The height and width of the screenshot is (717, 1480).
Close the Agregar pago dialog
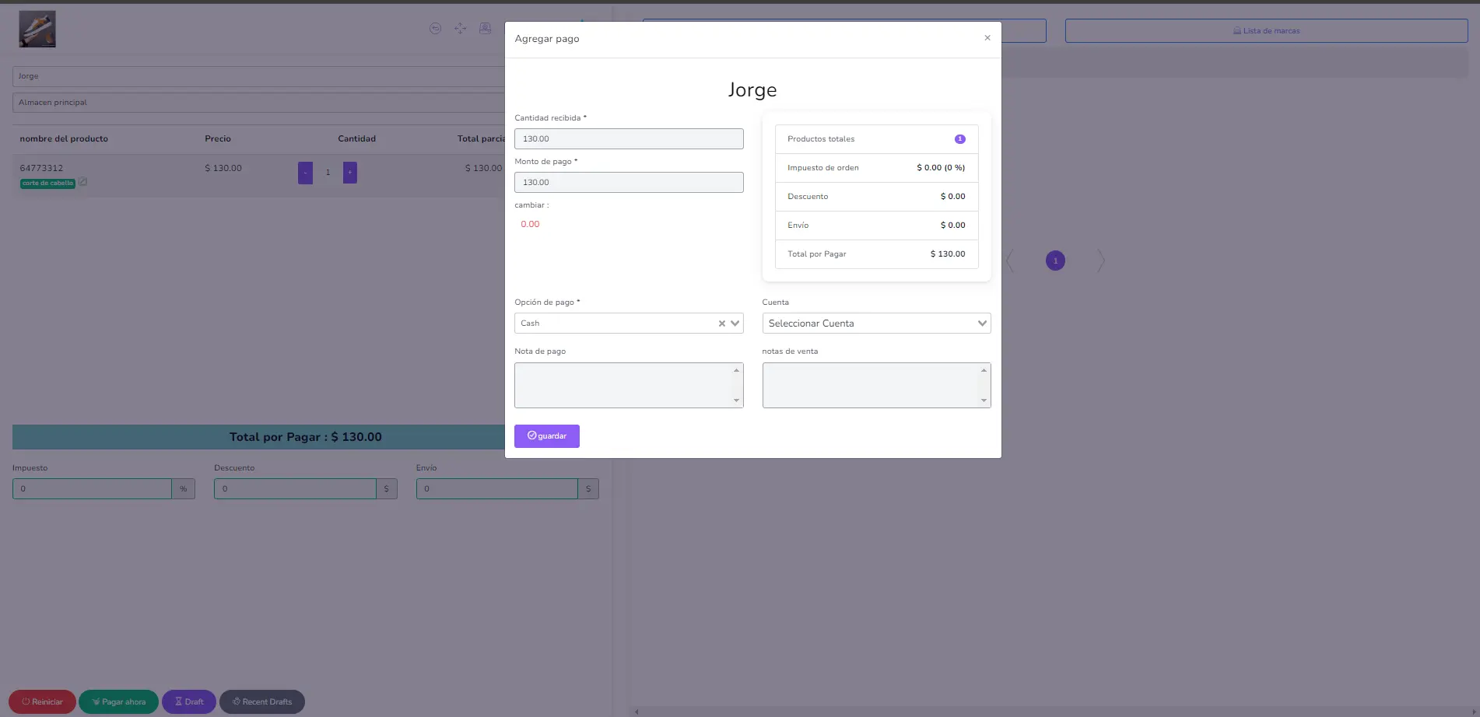coord(987,38)
